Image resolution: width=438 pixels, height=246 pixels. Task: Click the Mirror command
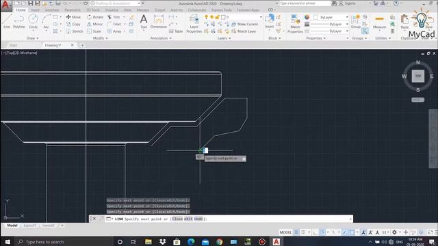coord(94,25)
